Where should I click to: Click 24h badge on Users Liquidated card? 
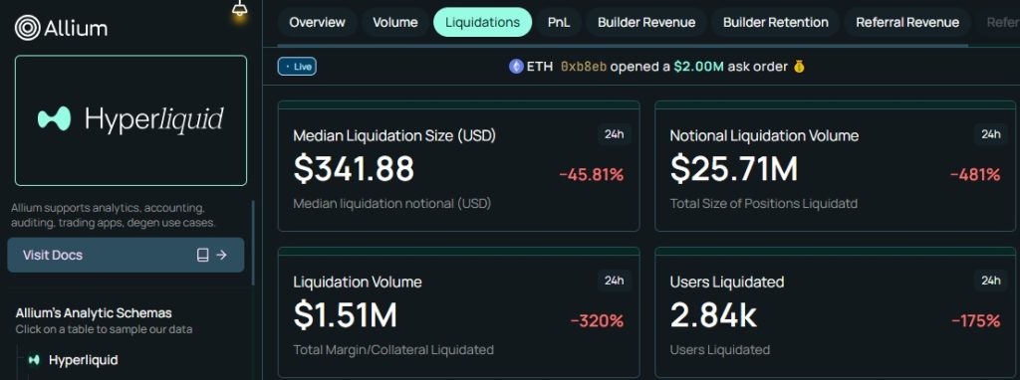(991, 281)
